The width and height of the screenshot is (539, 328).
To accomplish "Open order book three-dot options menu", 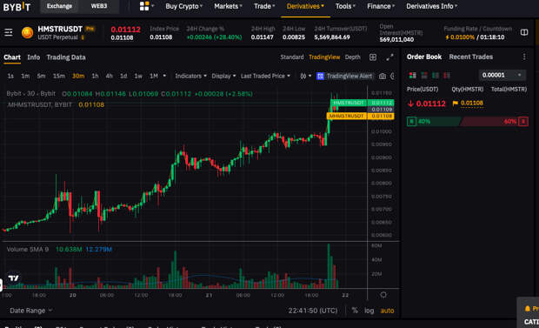I will coord(524,57).
